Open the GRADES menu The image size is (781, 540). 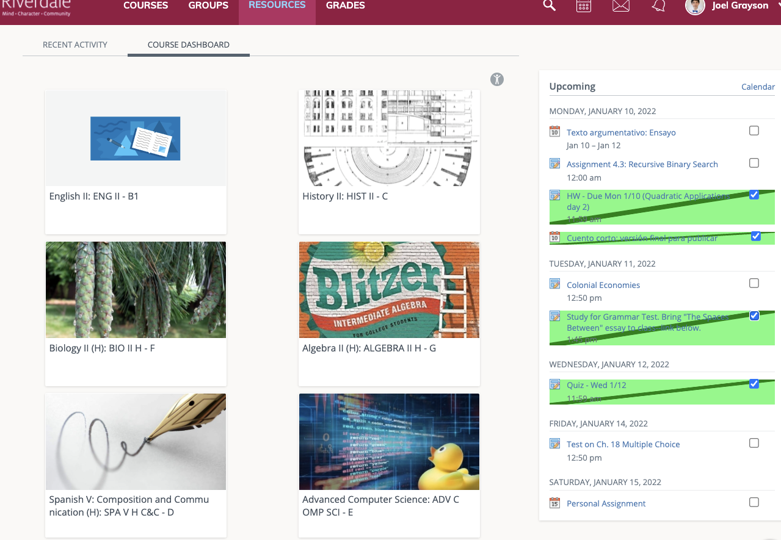pyautogui.click(x=346, y=5)
